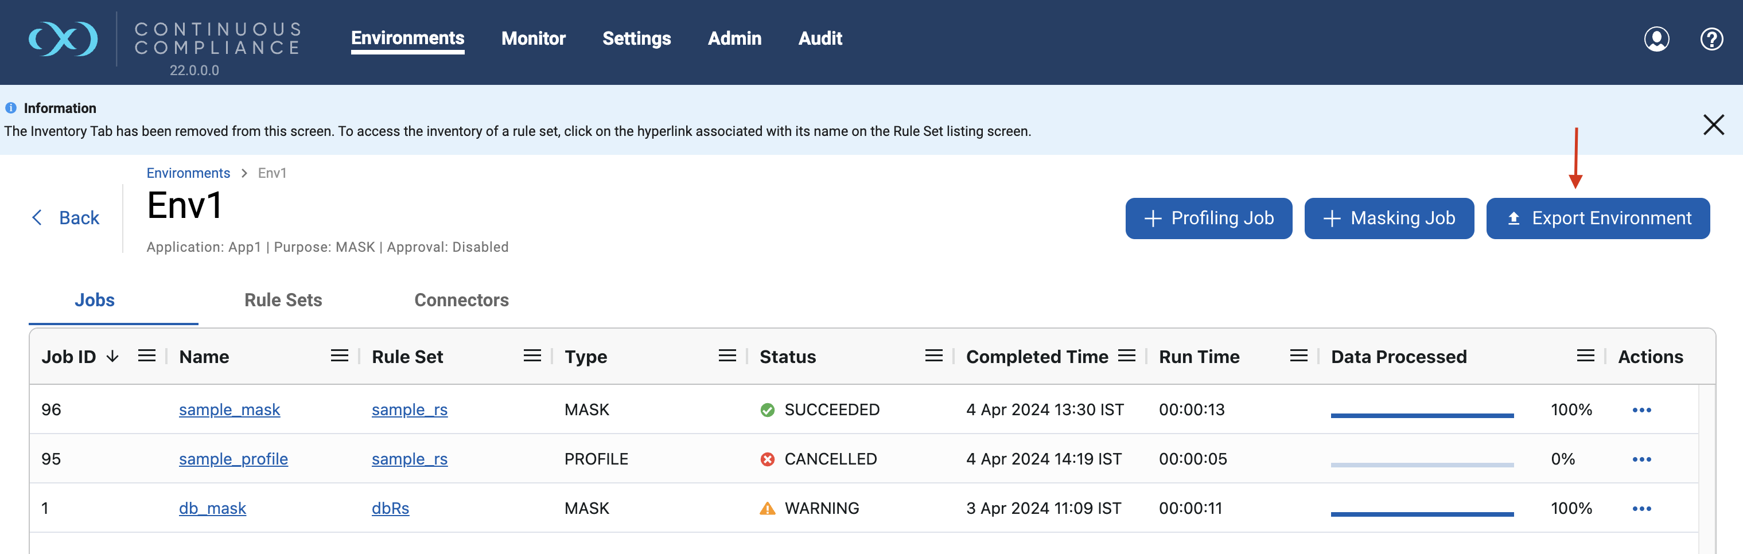Click the succeeded status icon for sample_mask
Image resolution: width=1743 pixels, height=554 pixels.
point(767,408)
